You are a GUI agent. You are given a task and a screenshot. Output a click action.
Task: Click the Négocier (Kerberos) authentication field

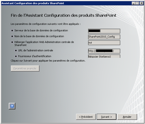104,56
